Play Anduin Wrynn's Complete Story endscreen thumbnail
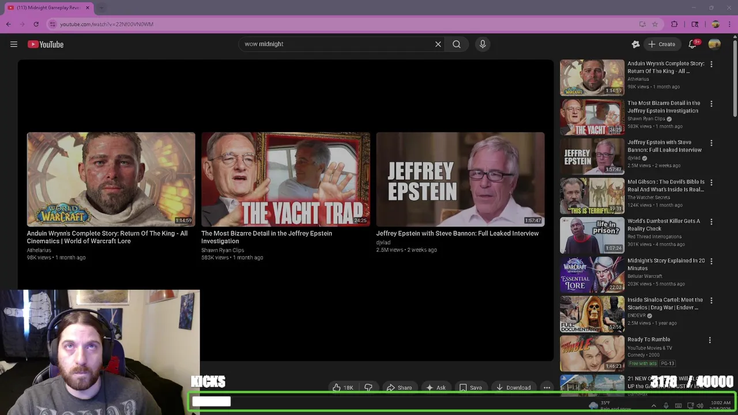Image resolution: width=738 pixels, height=415 pixels. (111, 179)
